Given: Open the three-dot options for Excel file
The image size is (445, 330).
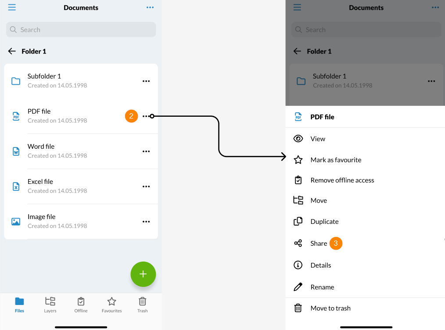Looking at the screenshot, I should tap(146, 186).
